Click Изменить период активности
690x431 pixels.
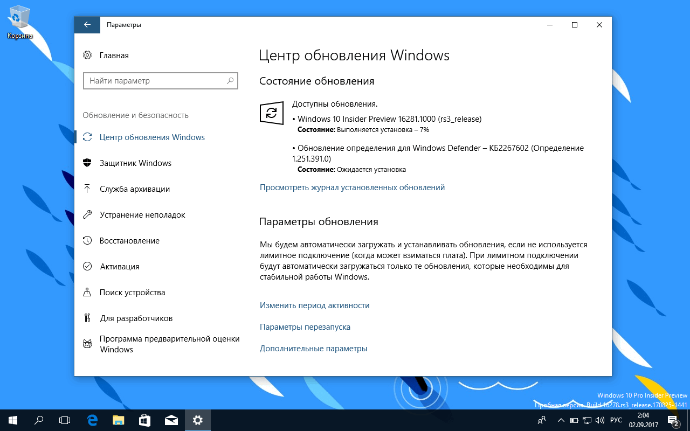tap(315, 305)
